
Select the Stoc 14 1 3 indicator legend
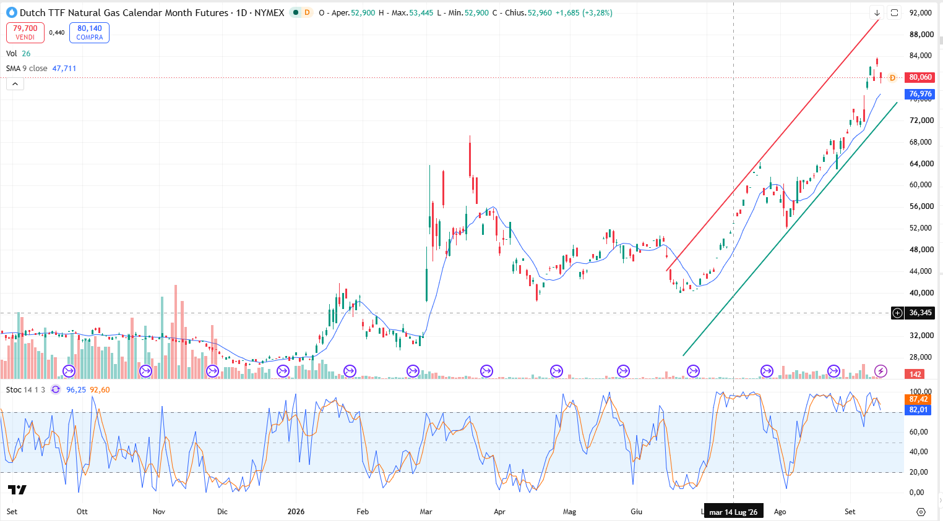click(25, 390)
